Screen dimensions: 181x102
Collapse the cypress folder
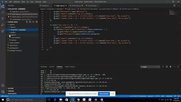pyautogui.click(x=8, y=25)
